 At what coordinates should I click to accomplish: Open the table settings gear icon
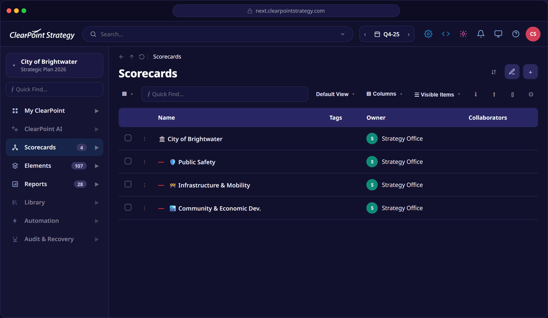tap(531, 95)
